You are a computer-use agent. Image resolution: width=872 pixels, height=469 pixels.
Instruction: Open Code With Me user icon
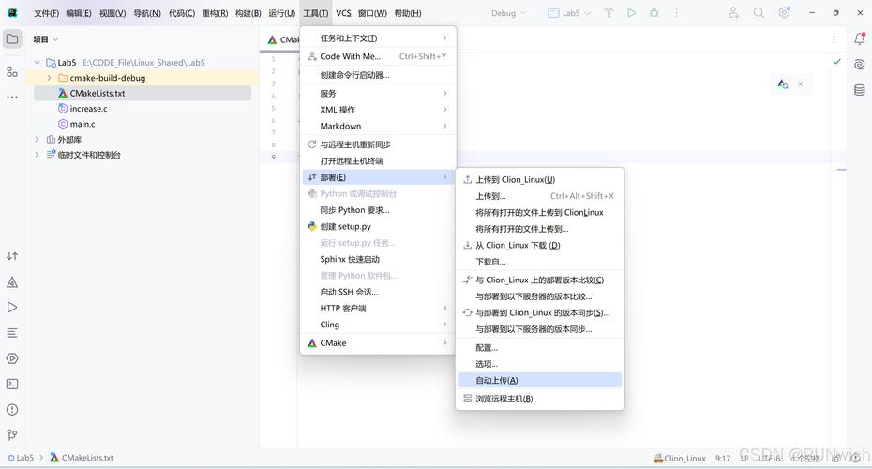coord(734,13)
